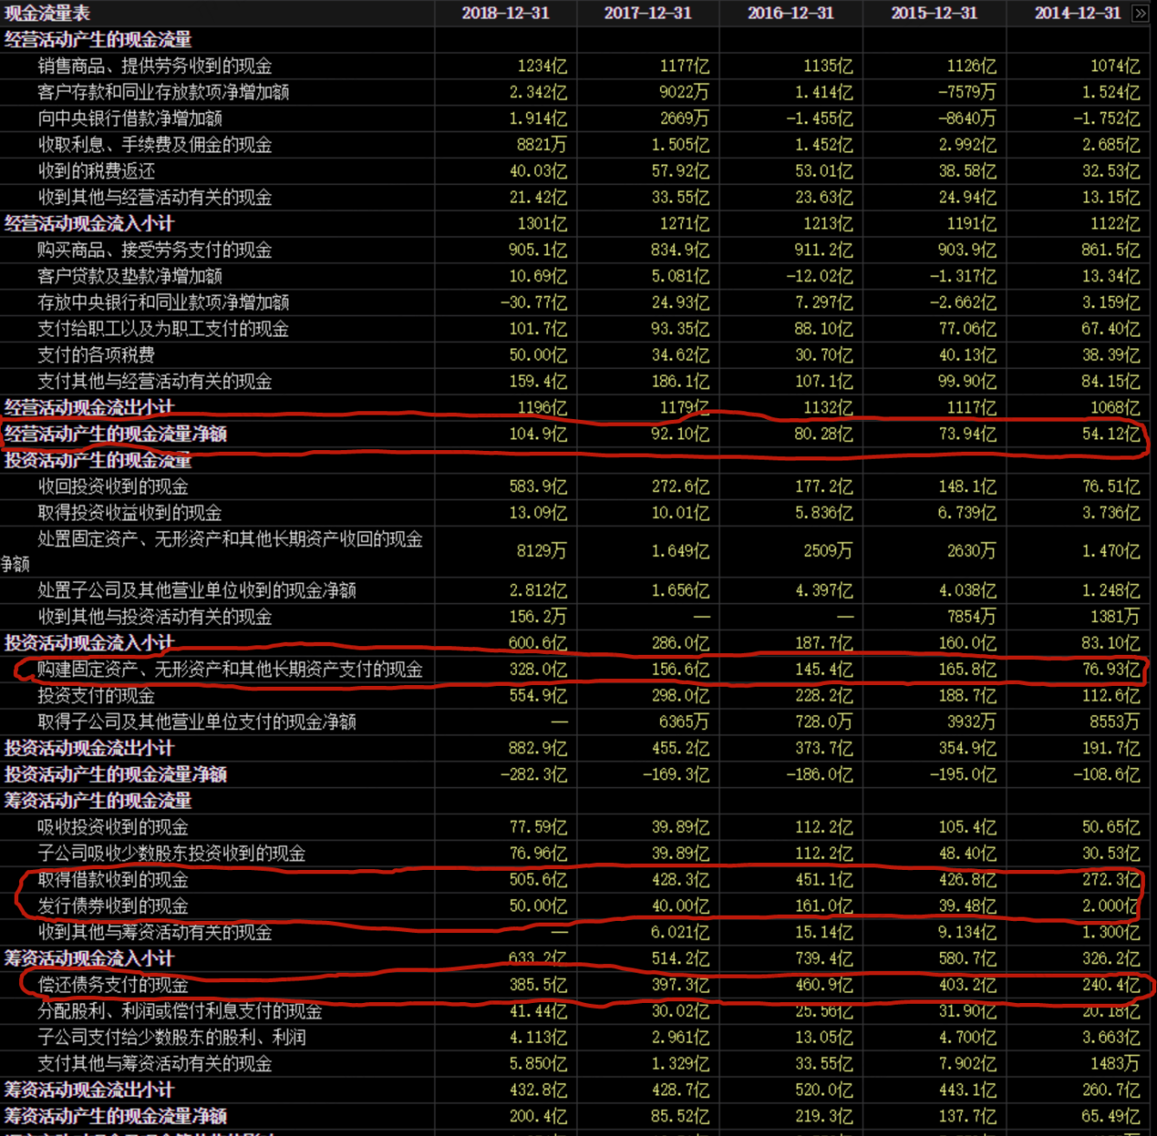Click the 偿还债务支付的现金 row label
Viewport: 1157px width, 1136px height.
pos(113,985)
